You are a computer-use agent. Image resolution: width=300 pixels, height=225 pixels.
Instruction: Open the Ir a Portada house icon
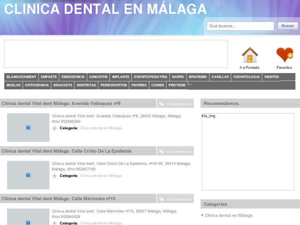point(250,55)
